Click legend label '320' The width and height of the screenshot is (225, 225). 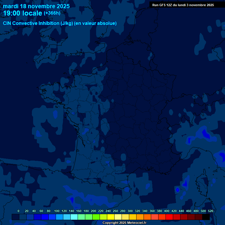point(137,211)
